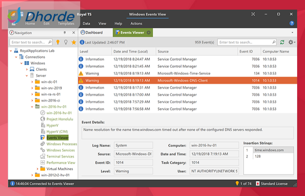Open Performance View in navigation tree
The height and width of the screenshot is (196, 305).
(x=61, y=162)
